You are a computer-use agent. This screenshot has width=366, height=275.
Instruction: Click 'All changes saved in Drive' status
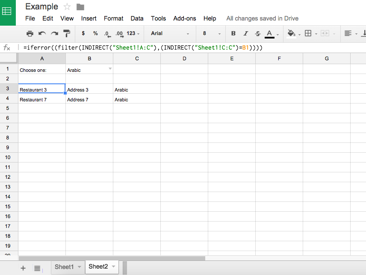263,18
